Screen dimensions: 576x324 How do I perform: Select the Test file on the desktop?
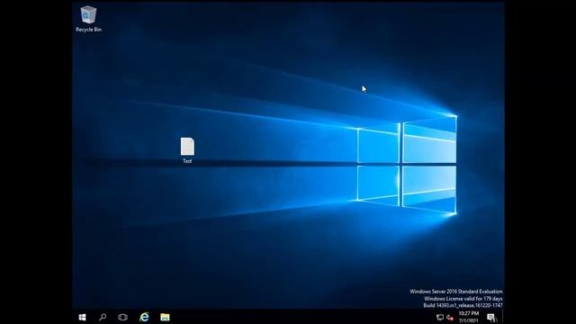(x=187, y=150)
